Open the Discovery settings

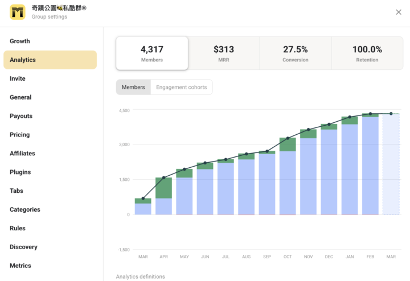point(23,247)
